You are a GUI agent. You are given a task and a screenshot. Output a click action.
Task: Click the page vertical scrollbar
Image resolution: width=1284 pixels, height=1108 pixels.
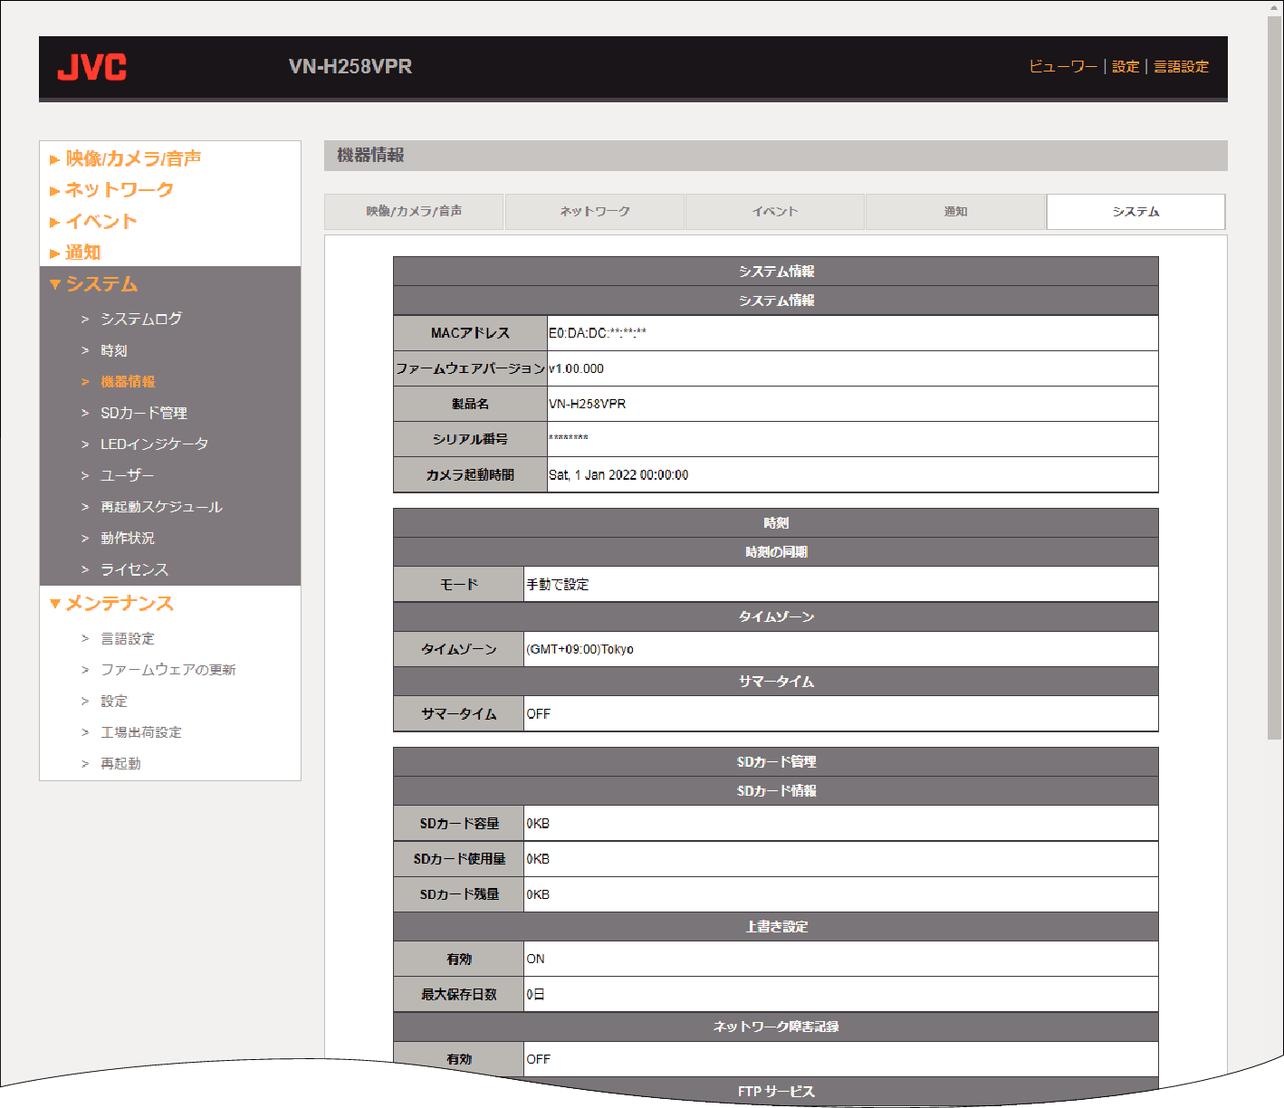tap(1275, 377)
